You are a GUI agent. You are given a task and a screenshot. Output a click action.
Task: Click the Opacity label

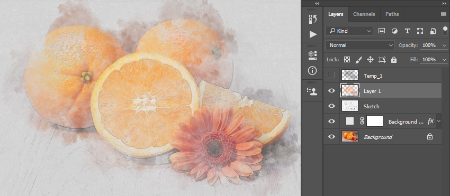click(408, 45)
